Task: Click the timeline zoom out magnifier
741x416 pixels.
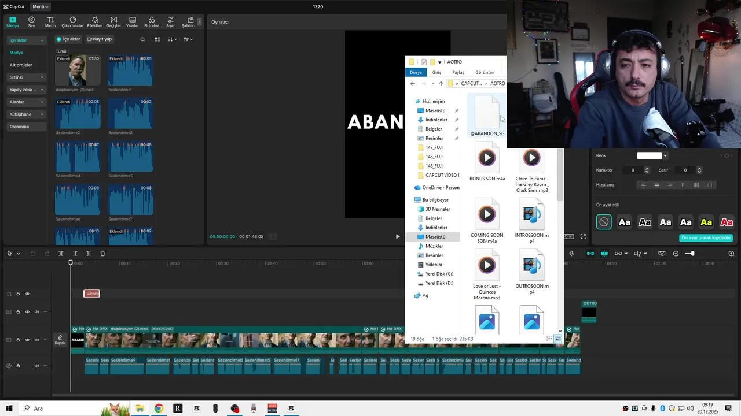Action: click(x=676, y=254)
